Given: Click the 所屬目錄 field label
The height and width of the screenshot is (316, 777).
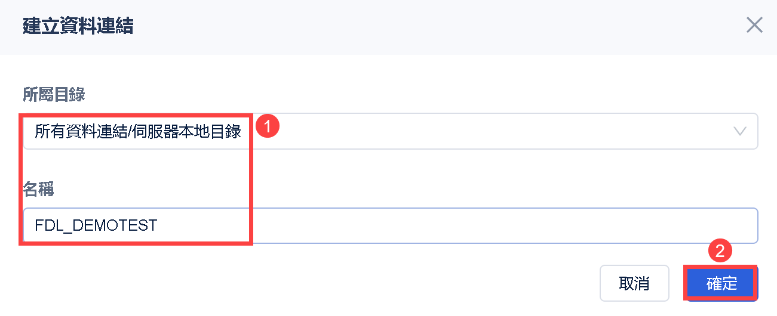Looking at the screenshot, I should pos(53,94).
